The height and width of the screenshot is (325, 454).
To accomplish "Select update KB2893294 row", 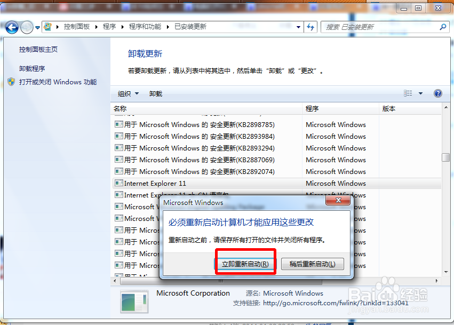I will 276,148.
